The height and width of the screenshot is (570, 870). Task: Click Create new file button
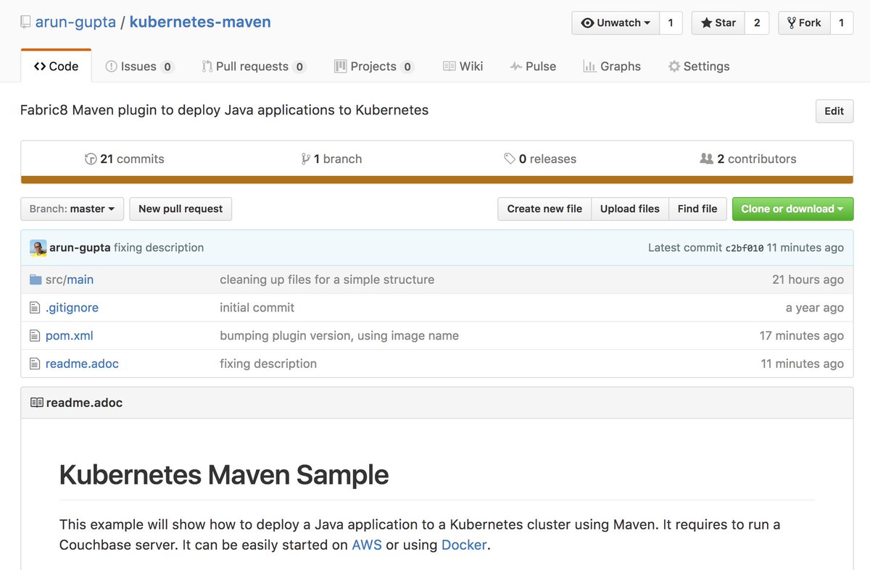tap(544, 209)
